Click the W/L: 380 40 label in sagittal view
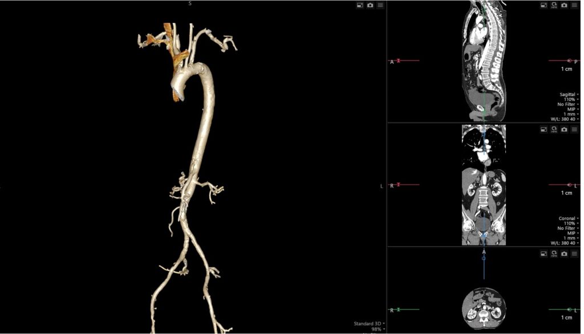The image size is (584, 334). click(x=564, y=119)
